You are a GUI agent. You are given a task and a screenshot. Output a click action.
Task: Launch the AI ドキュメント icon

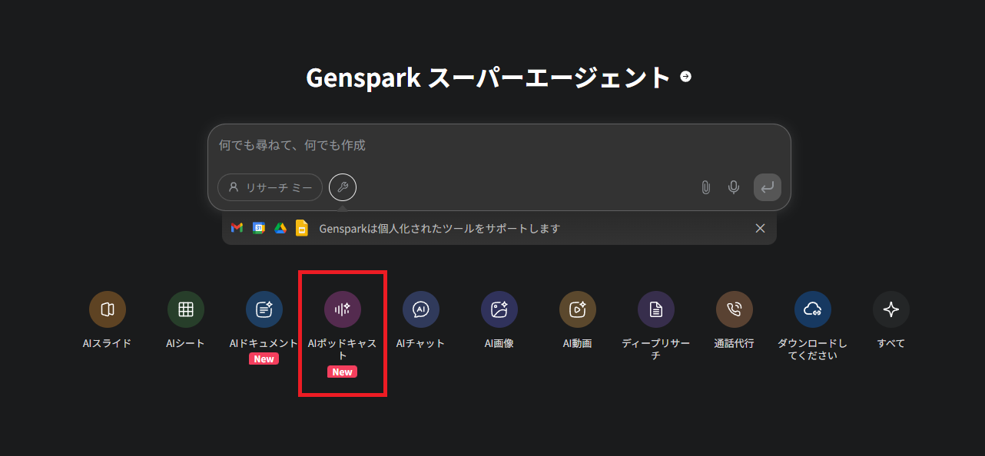(264, 309)
